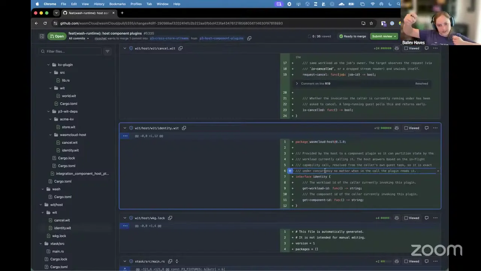481x271 pixels.
Task: Click the Filter files input field
Action: click(x=70, y=51)
